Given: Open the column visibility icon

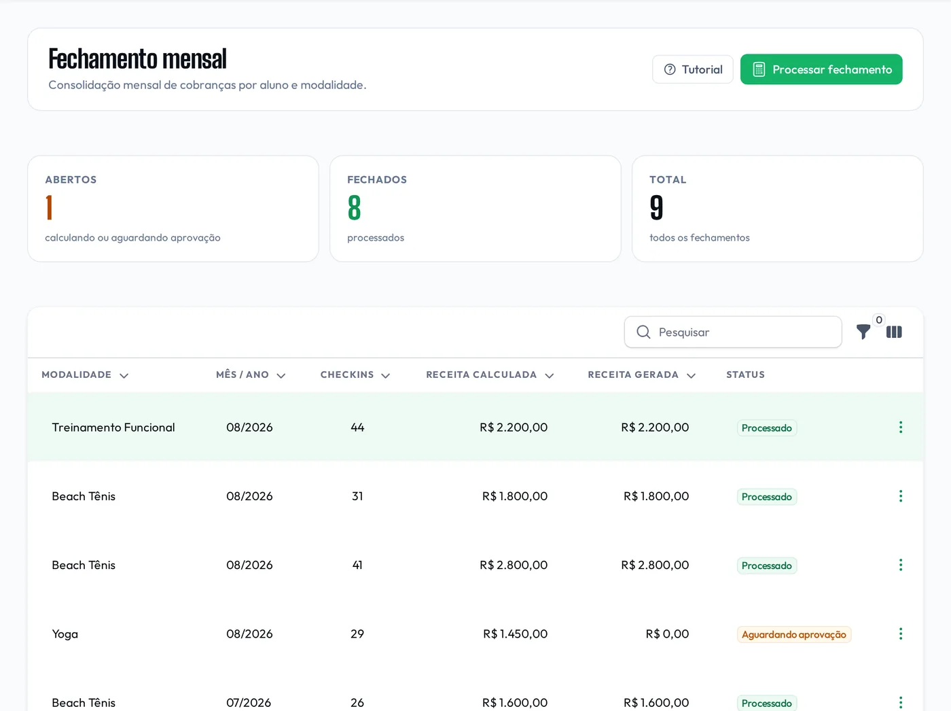Looking at the screenshot, I should 894,332.
